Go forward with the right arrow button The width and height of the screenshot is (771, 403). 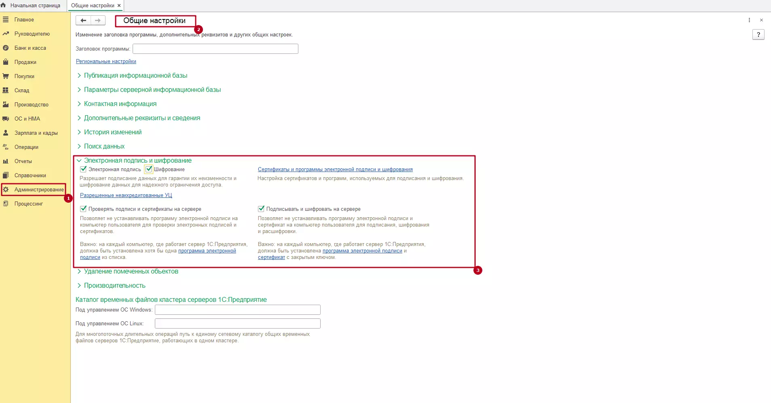coord(98,20)
